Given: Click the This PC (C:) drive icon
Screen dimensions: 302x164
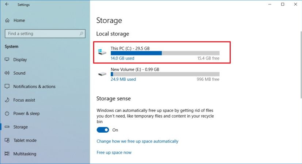Looking at the screenshot, I should click(x=102, y=52).
